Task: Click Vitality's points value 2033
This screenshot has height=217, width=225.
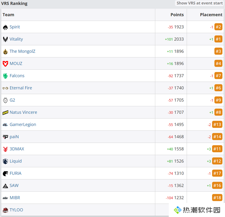Action: [179, 39]
